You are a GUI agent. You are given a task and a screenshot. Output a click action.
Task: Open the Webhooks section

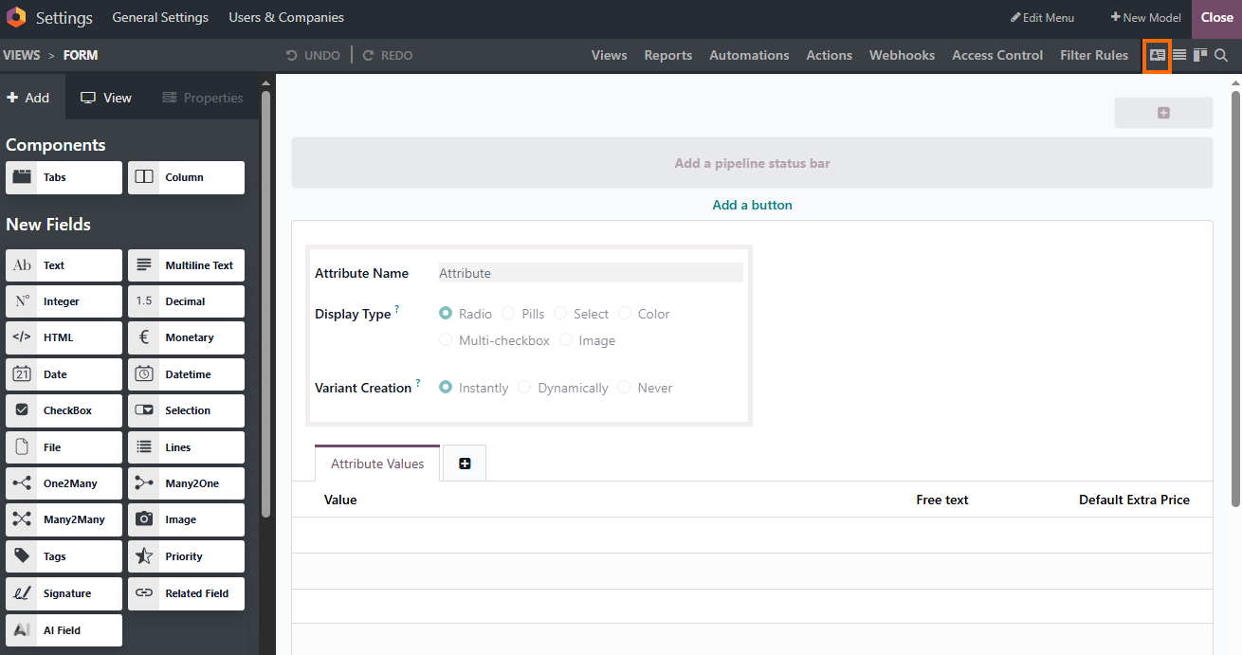[903, 55]
